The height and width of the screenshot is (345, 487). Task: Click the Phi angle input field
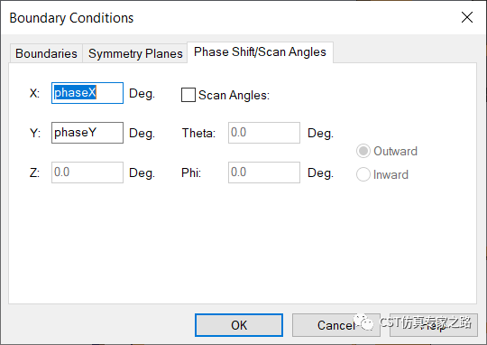(x=264, y=172)
